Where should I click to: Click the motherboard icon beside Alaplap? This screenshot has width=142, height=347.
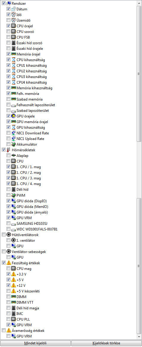tap(14, 156)
